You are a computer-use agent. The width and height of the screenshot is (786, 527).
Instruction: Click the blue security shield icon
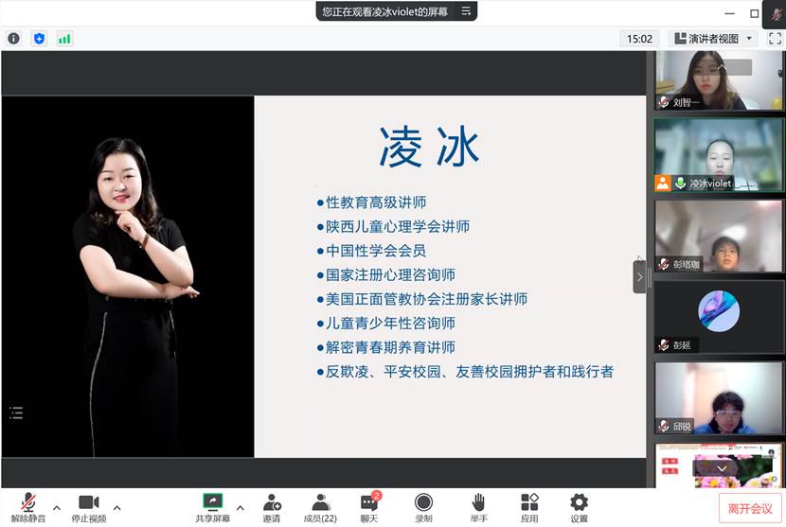pyautogui.click(x=39, y=39)
